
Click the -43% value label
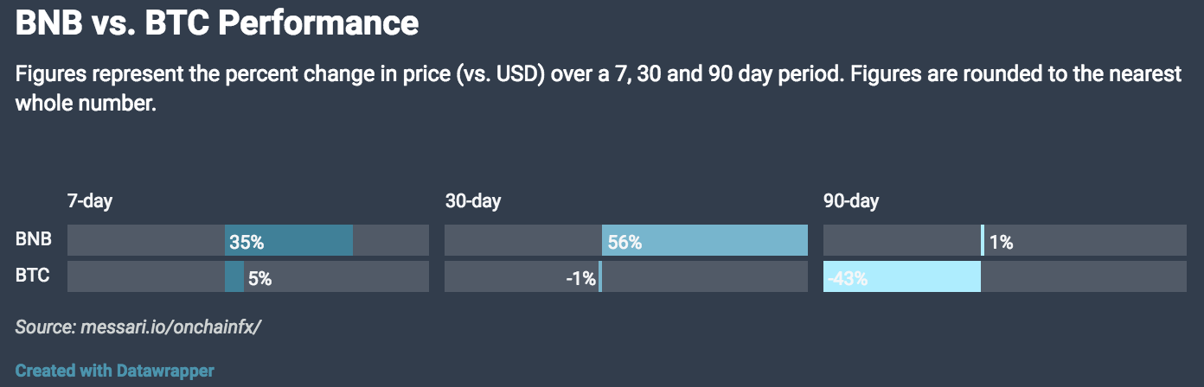pyautogui.click(x=847, y=279)
